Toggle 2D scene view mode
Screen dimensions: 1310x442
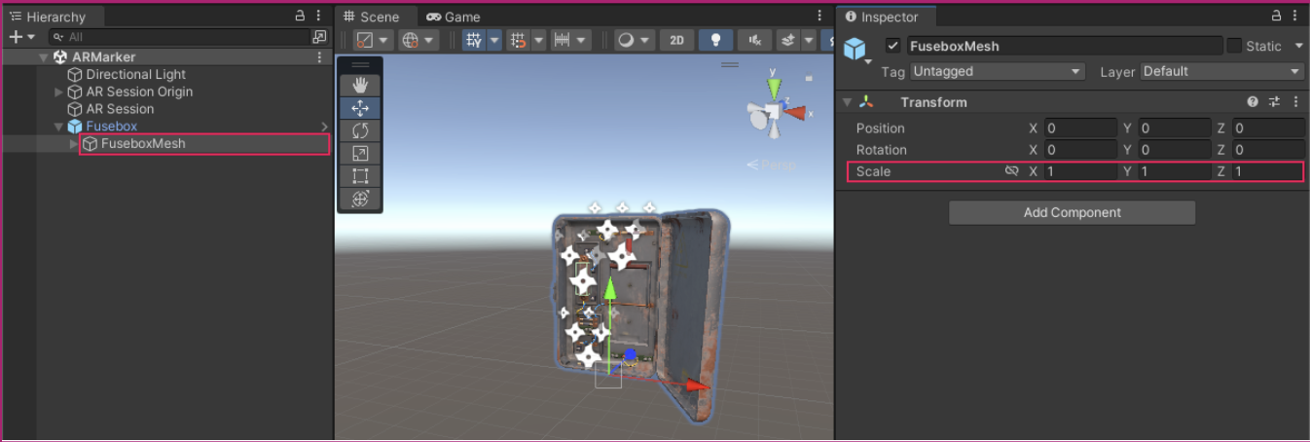point(676,40)
